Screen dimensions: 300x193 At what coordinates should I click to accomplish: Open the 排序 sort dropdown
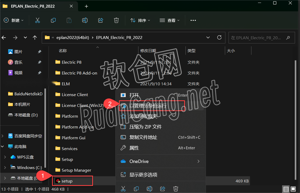140,20
